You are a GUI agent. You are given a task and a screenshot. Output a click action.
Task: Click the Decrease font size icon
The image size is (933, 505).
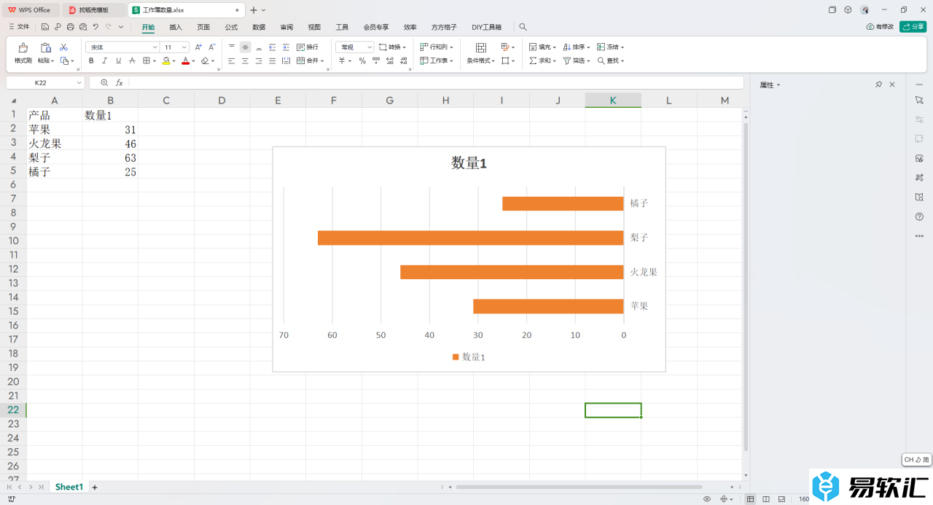pyautogui.click(x=212, y=47)
